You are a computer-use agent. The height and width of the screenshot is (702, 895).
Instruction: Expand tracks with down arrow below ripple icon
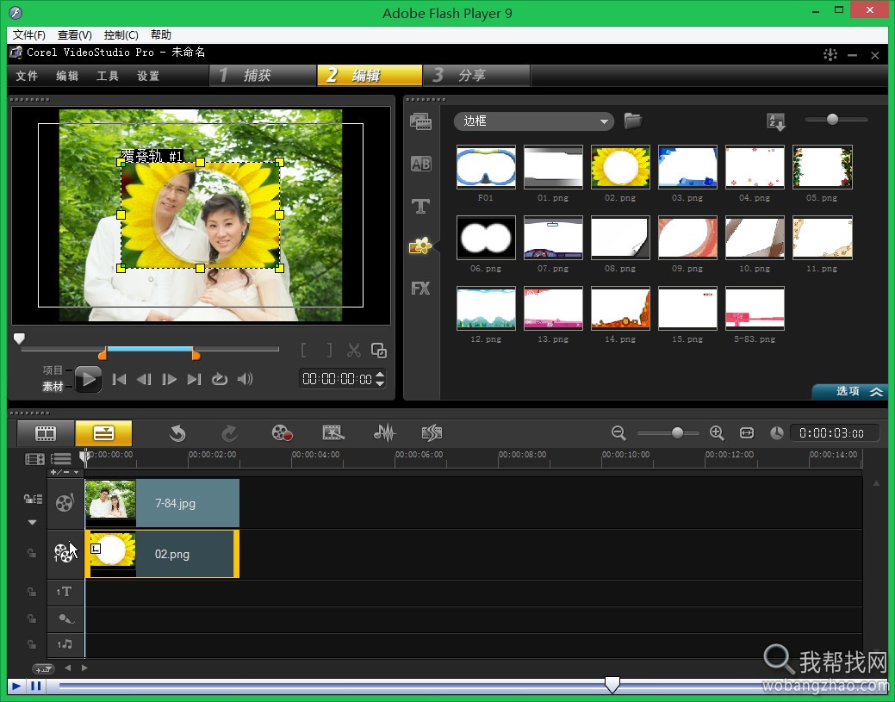point(33,522)
